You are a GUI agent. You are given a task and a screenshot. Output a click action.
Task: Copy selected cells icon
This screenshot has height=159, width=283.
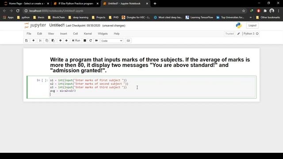point(47,41)
